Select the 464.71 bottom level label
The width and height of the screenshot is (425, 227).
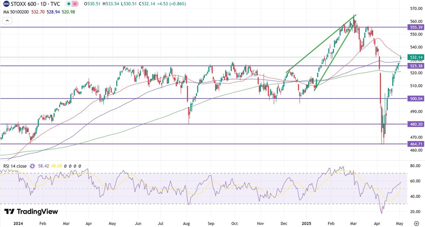[416, 144]
